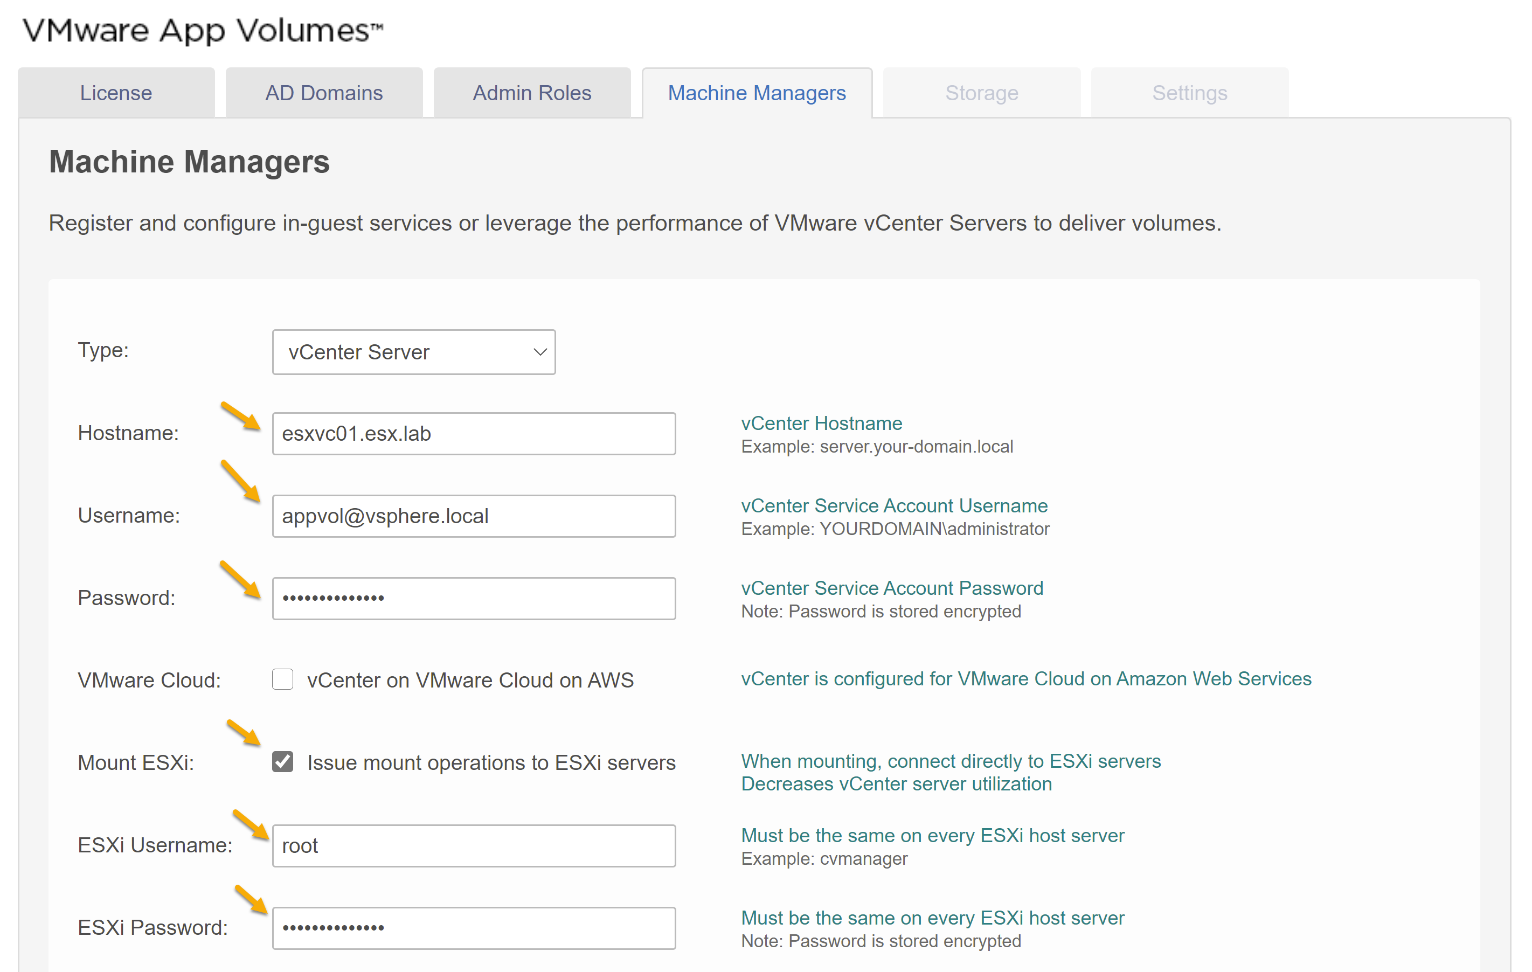The image size is (1532, 972).
Task: Go to the Admin Roles tab
Action: point(532,93)
